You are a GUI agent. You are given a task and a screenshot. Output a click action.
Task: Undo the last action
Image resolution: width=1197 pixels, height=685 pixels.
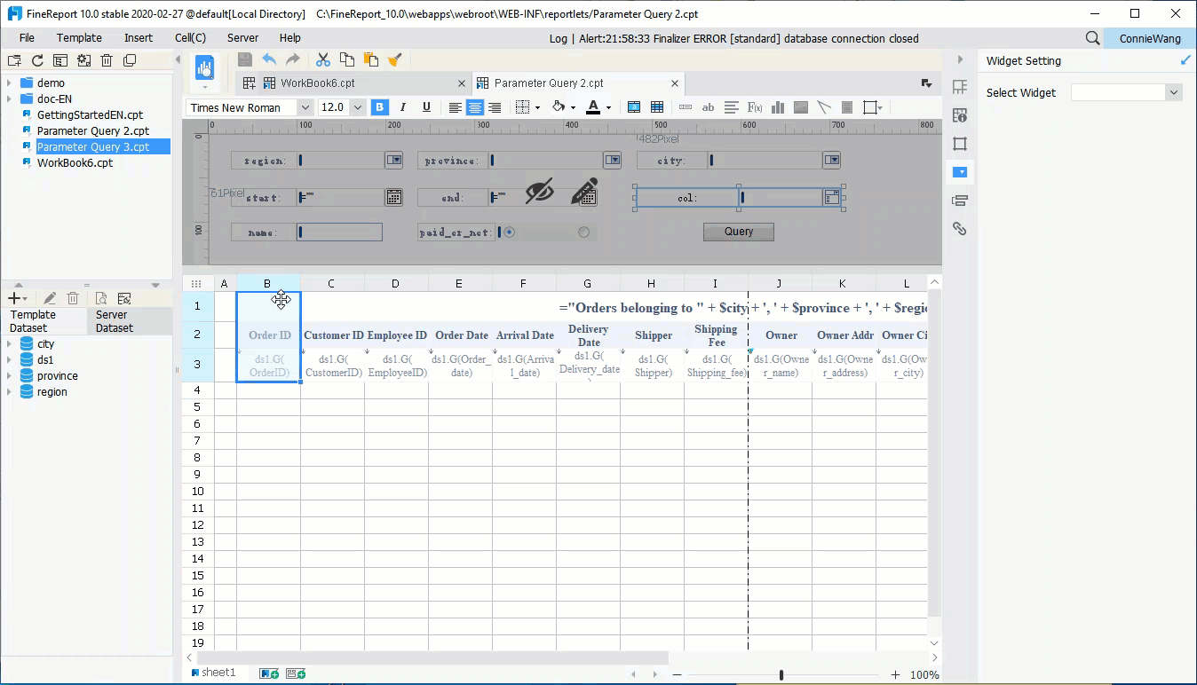(x=269, y=59)
